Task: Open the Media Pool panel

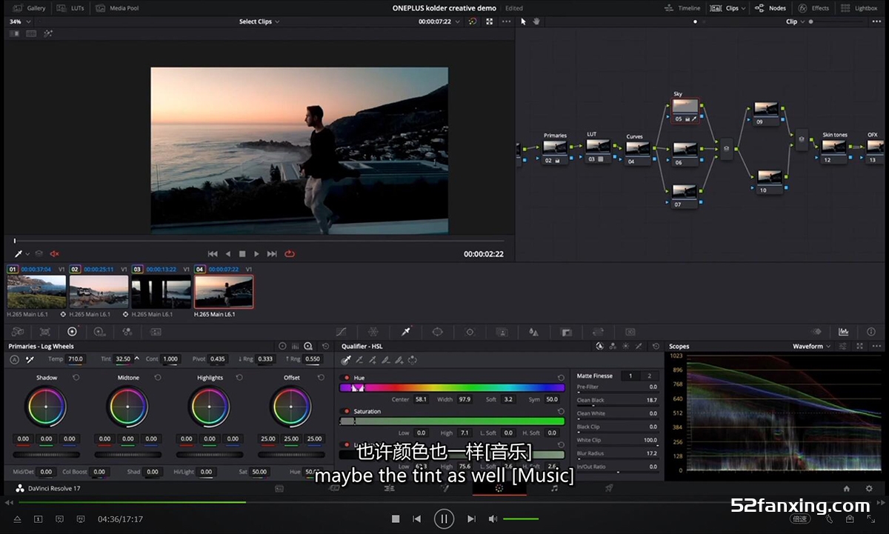Action: [x=118, y=8]
